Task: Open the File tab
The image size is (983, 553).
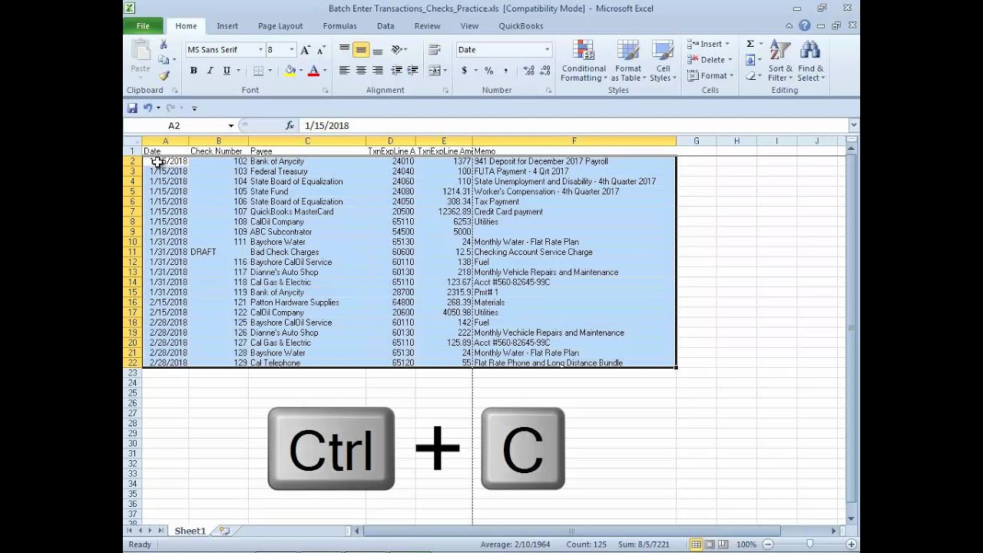Action: pyautogui.click(x=143, y=26)
